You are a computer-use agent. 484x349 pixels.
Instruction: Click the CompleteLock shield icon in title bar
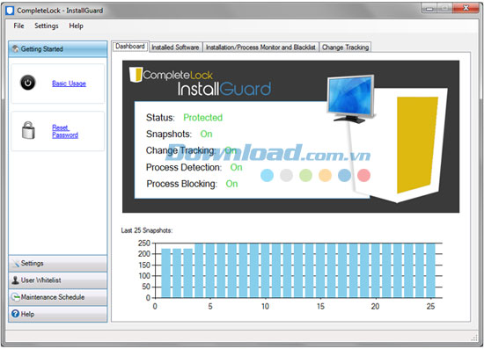(10, 11)
